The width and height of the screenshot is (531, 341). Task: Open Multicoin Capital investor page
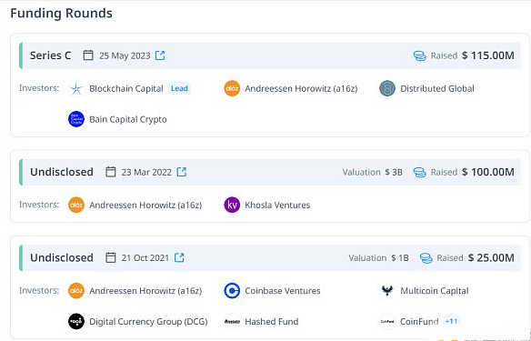[x=435, y=291]
